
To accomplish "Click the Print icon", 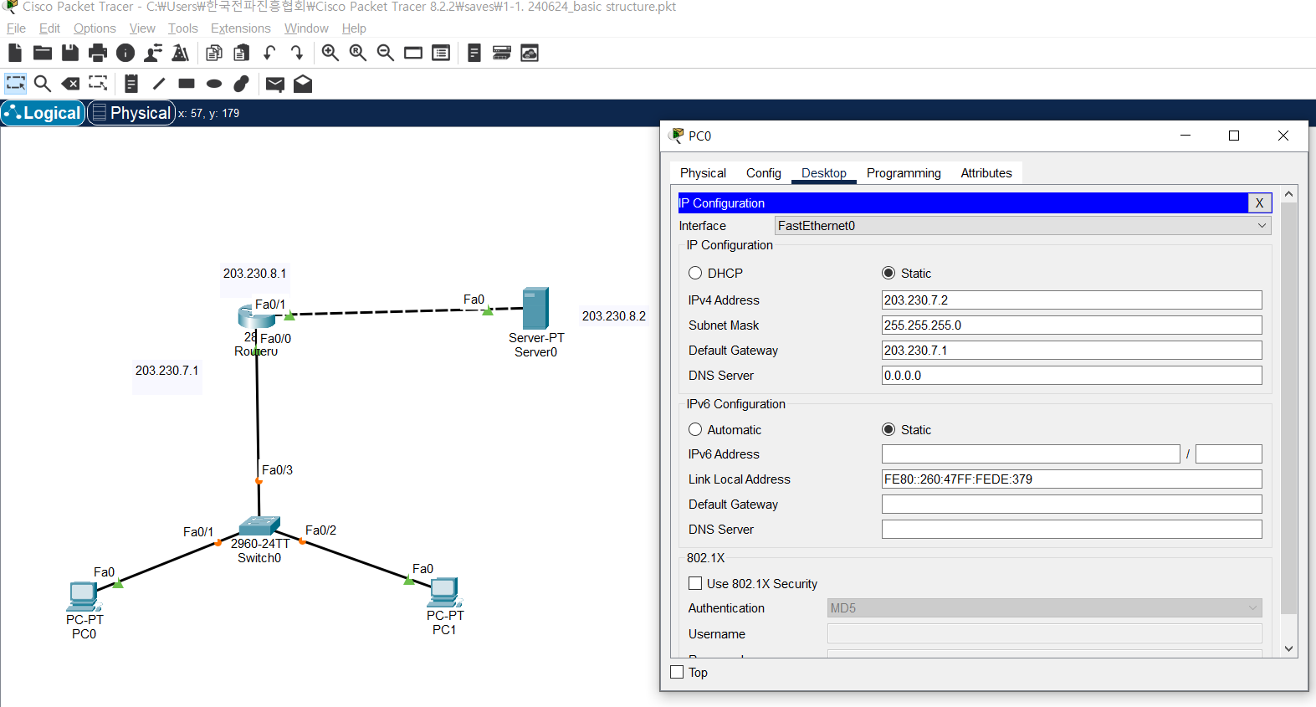I will [x=98, y=53].
